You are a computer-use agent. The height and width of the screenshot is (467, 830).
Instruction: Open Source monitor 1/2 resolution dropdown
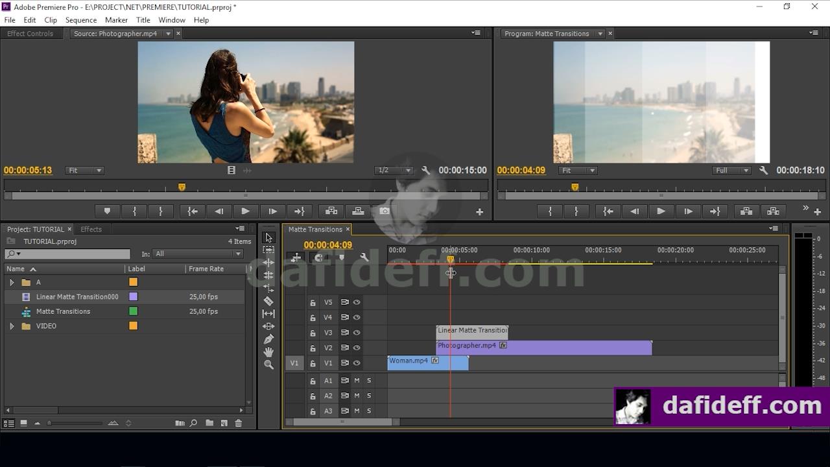[394, 171]
